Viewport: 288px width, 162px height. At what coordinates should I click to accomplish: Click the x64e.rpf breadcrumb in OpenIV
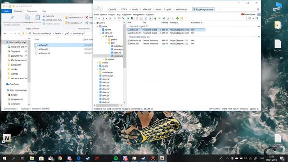[147, 9]
